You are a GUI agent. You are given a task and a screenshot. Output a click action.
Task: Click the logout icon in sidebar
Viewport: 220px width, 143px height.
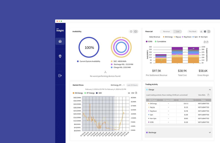pyautogui.click(x=60, y=76)
